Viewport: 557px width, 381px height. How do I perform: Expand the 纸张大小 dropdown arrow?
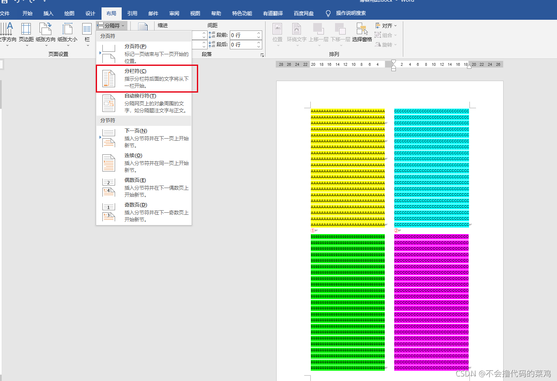[68, 46]
